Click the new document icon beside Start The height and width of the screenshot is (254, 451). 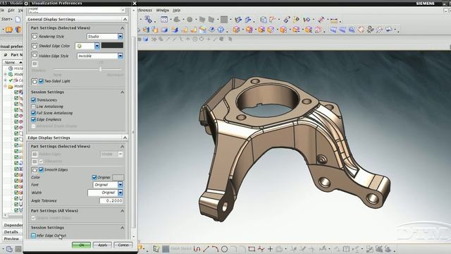(18, 20)
